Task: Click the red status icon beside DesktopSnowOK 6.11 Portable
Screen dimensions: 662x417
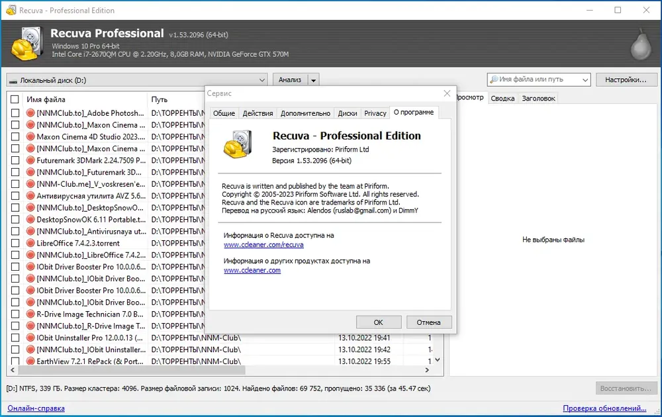Action: click(30, 219)
